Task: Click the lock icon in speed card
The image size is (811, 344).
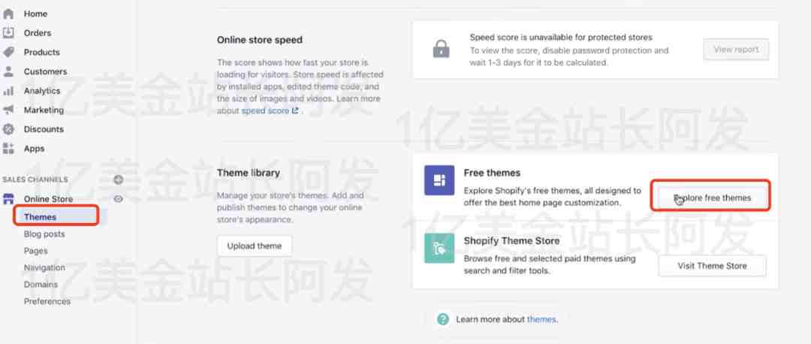Action: 441,50
